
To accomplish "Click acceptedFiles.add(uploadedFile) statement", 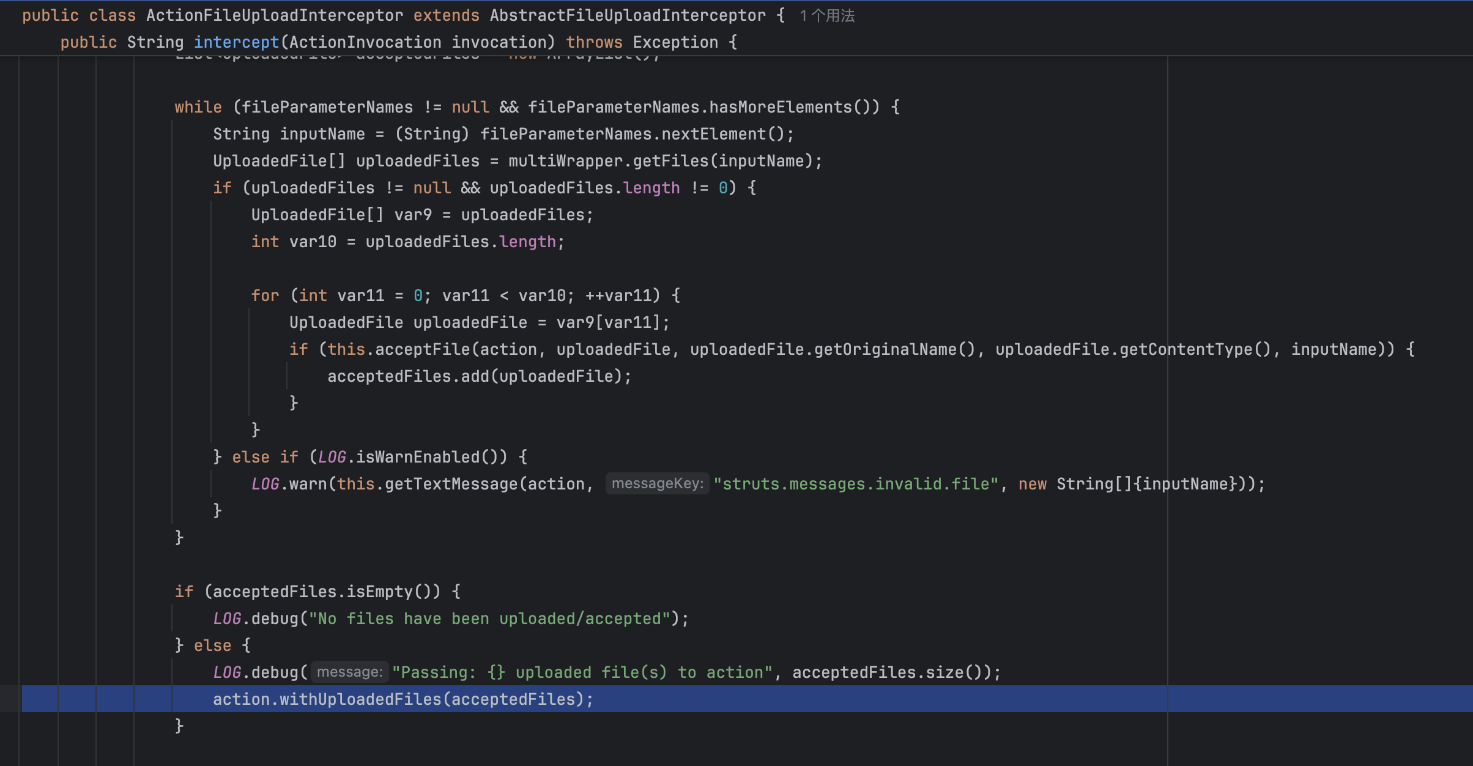I will [478, 376].
